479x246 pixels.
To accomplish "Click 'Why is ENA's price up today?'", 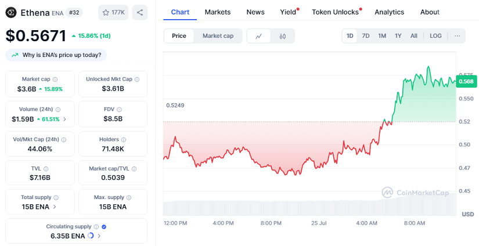I will [x=56, y=55].
